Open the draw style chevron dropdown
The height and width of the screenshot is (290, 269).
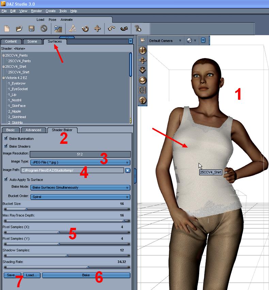tap(195, 40)
